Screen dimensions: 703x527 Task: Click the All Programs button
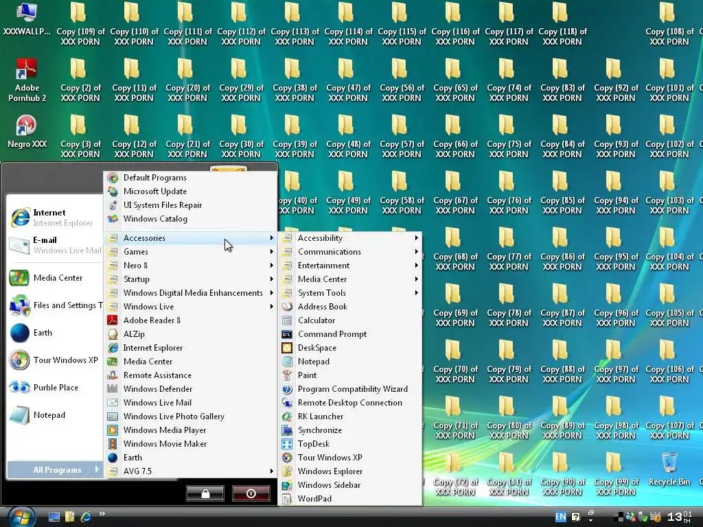coord(55,470)
